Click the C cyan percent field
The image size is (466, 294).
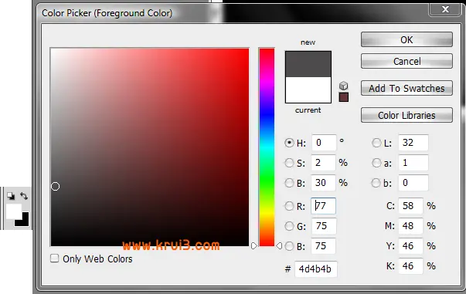(x=410, y=206)
